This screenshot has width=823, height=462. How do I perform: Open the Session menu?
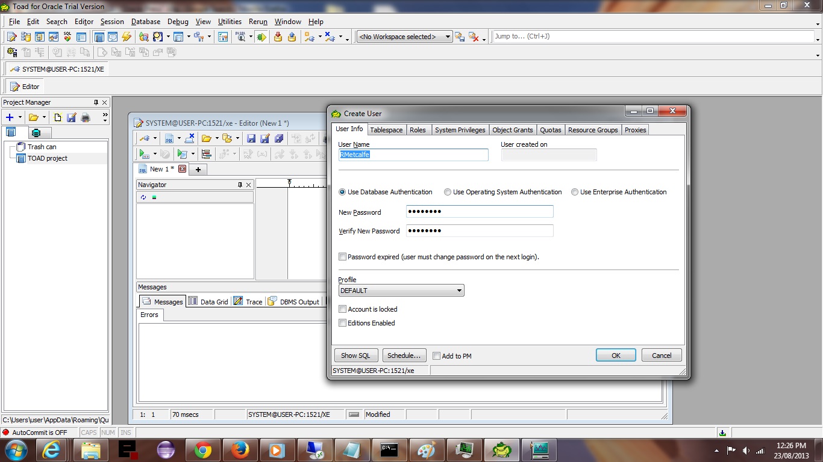coord(112,22)
